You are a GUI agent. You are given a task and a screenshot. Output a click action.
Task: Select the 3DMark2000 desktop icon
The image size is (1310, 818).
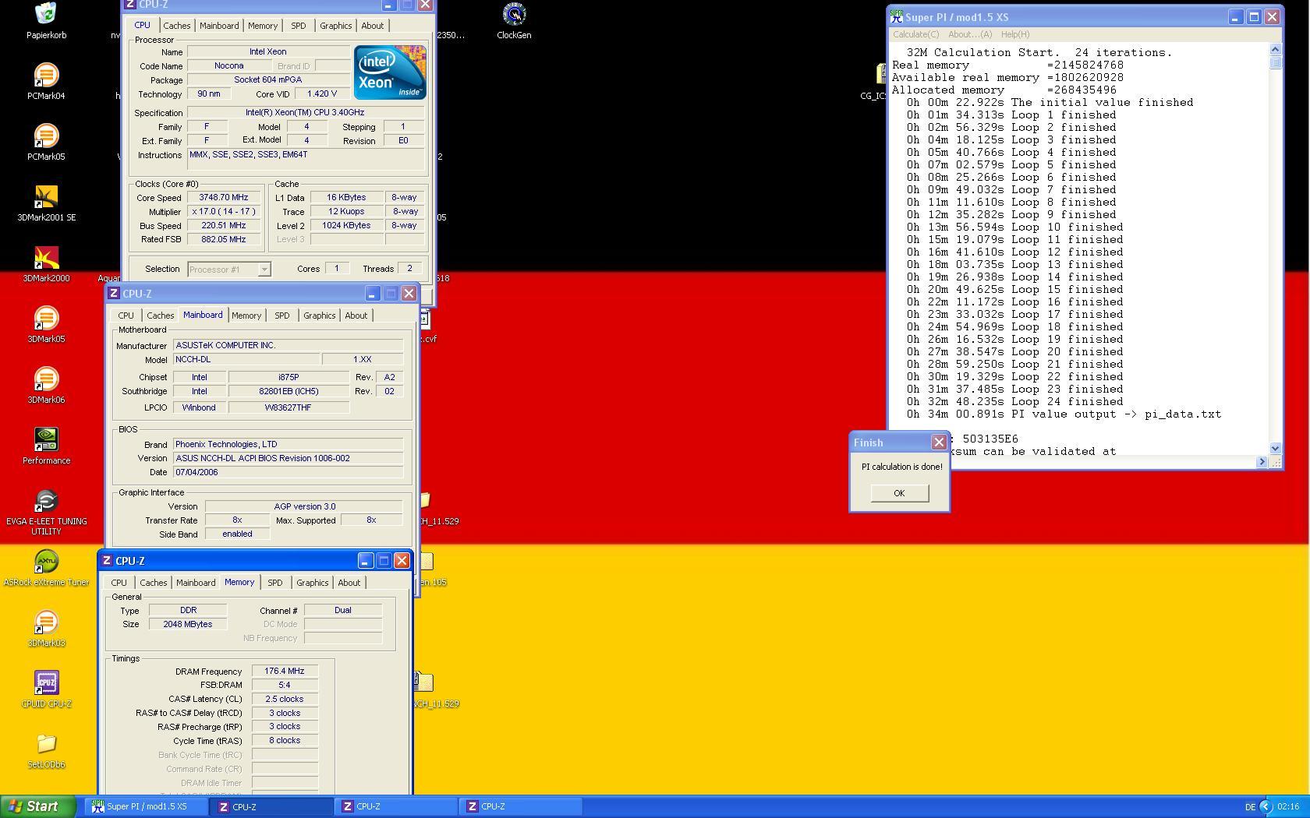click(x=46, y=258)
